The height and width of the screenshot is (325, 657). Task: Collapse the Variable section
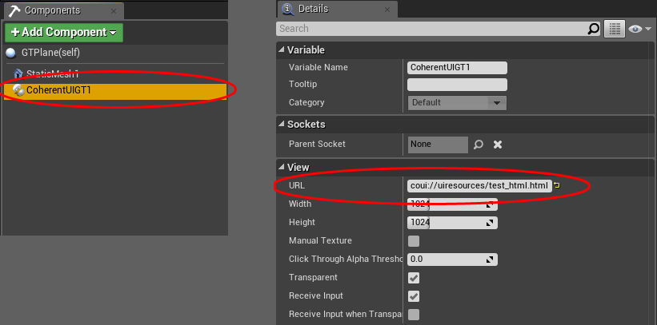point(282,50)
